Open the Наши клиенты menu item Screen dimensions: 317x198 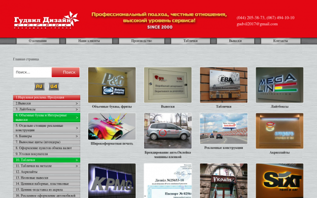tap(89, 41)
